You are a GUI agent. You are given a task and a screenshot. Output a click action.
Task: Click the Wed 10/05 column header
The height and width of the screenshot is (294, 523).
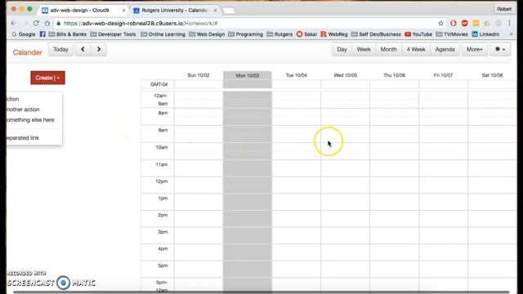[x=345, y=75]
